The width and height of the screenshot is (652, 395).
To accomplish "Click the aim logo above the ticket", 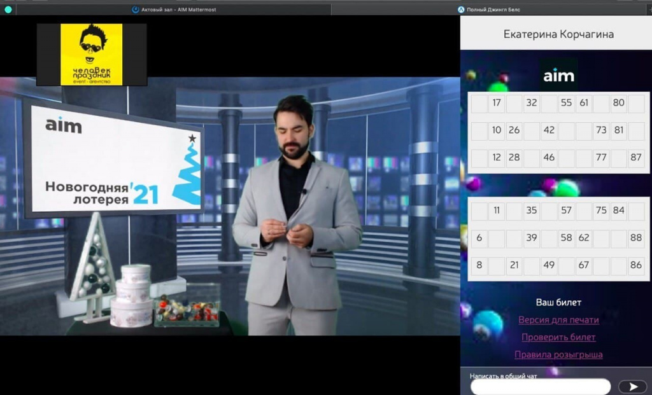I will click(558, 75).
